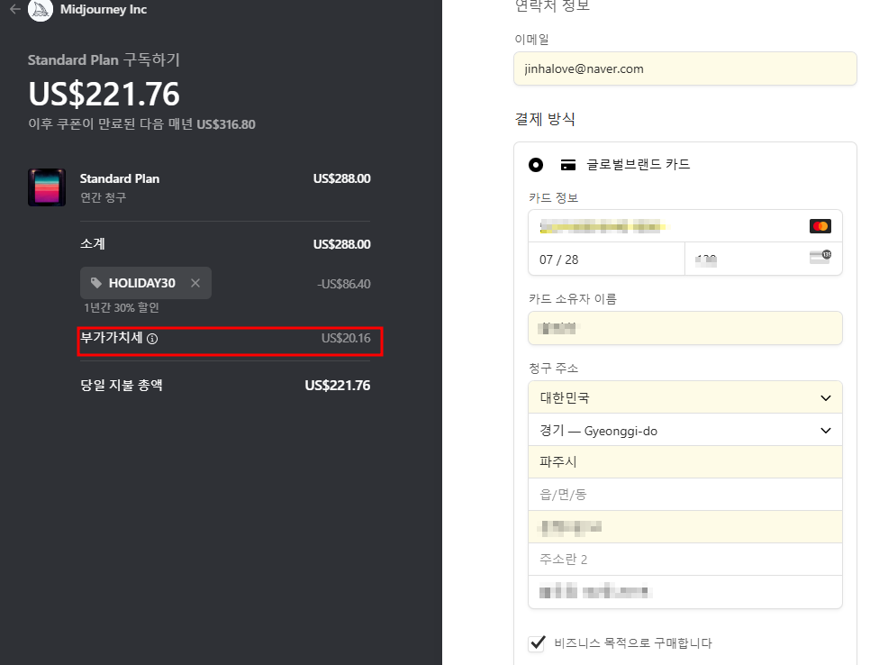Uncheck the business purchase checkbox
870x665 pixels.
tap(537, 643)
